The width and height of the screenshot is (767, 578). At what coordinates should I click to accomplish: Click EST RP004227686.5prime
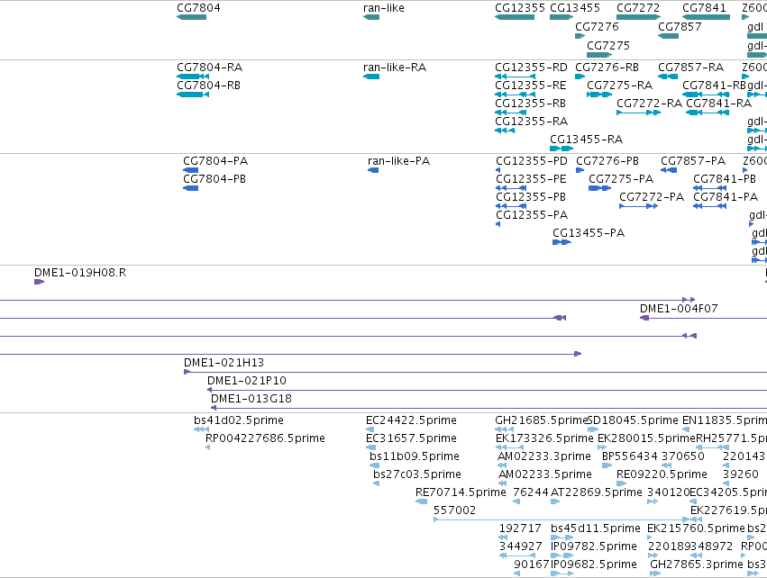coord(208,447)
